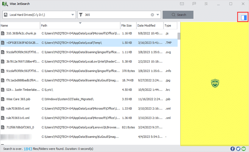Sort results by Path column
Image resolution: width=249 pixels, height=152 pixels.
80,26
